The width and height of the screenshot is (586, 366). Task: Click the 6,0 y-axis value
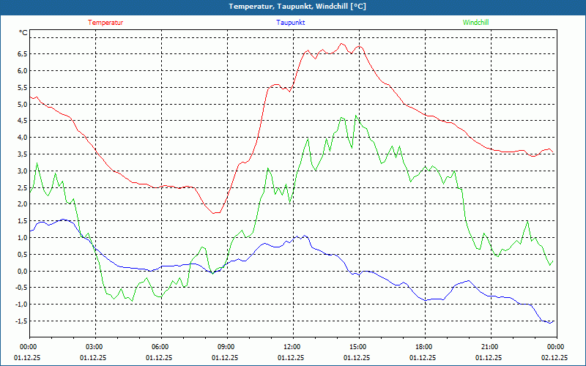coord(23,71)
